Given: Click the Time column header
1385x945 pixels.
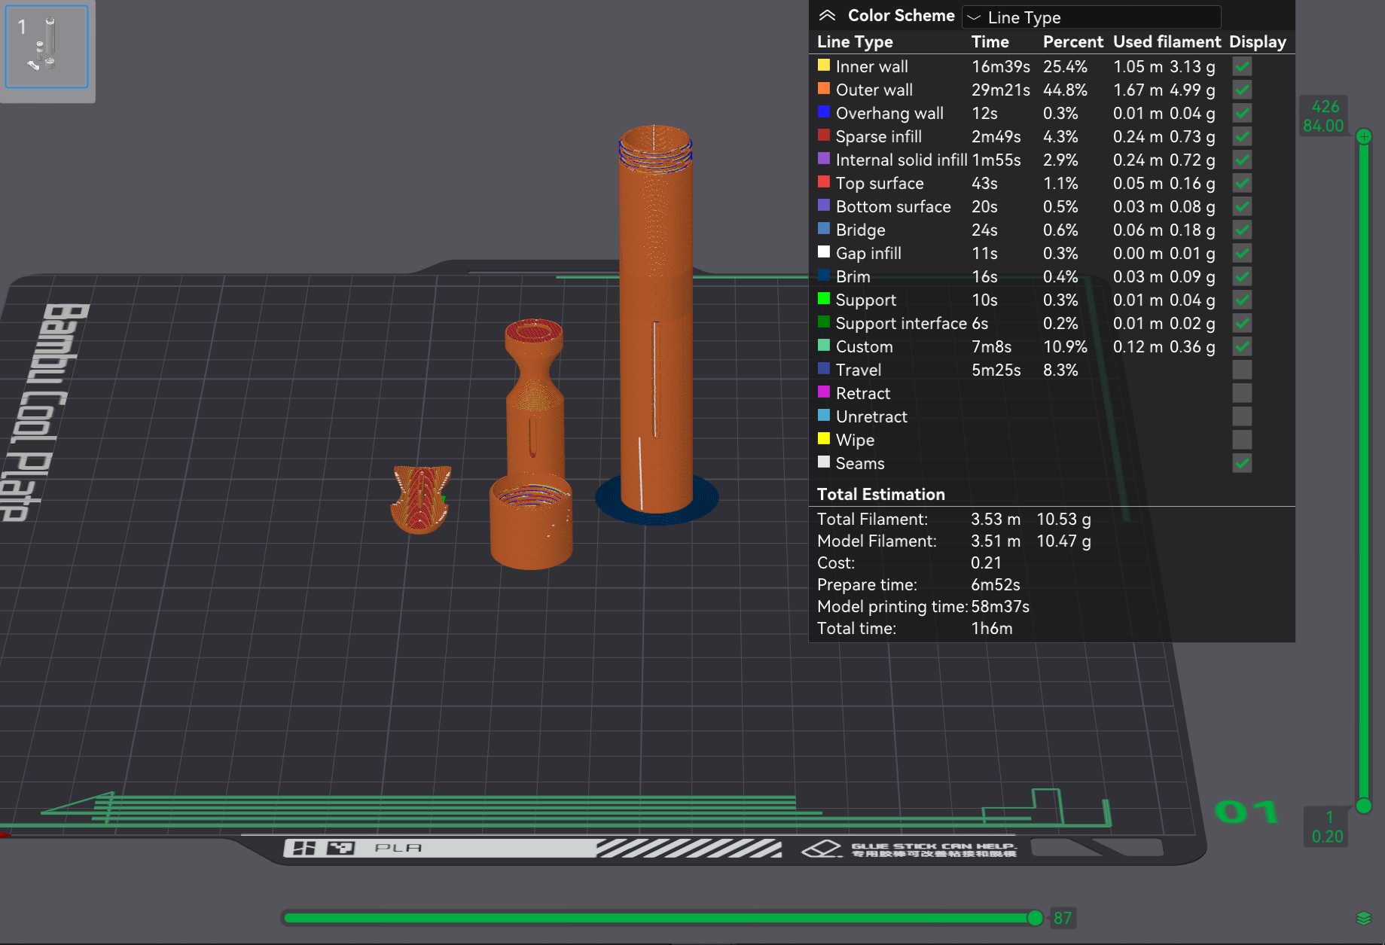Looking at the screenshot, I should (x=990, y=41).
